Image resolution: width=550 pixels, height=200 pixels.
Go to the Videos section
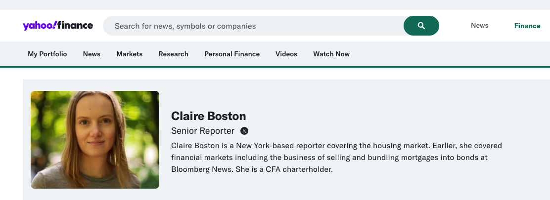286,54
